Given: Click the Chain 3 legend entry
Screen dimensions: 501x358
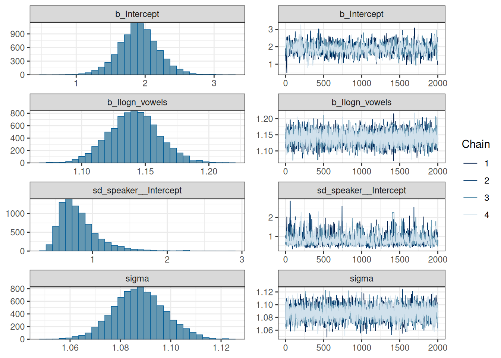Looking at the screenshot, I should point(470,198).
